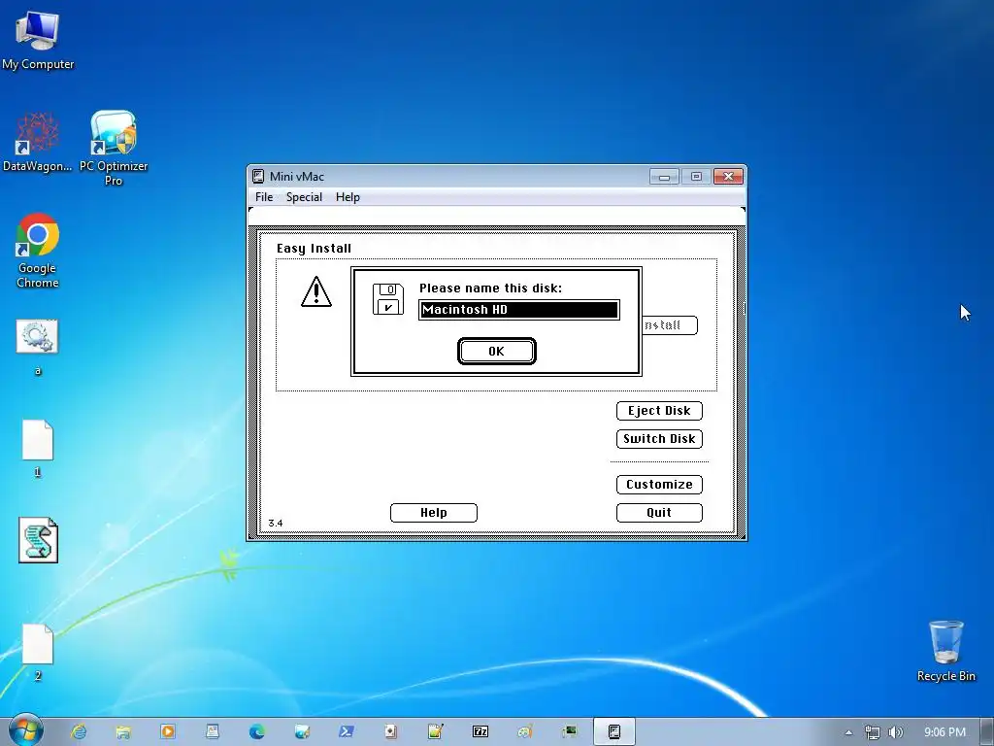Click the partially hidden Install button
Screen dimensions: 994x746
coord(670,325)
